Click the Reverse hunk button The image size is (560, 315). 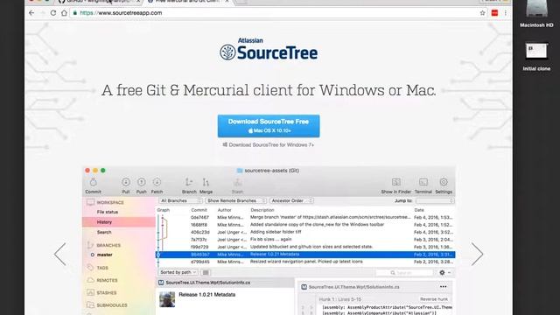(x=434, y=299)
